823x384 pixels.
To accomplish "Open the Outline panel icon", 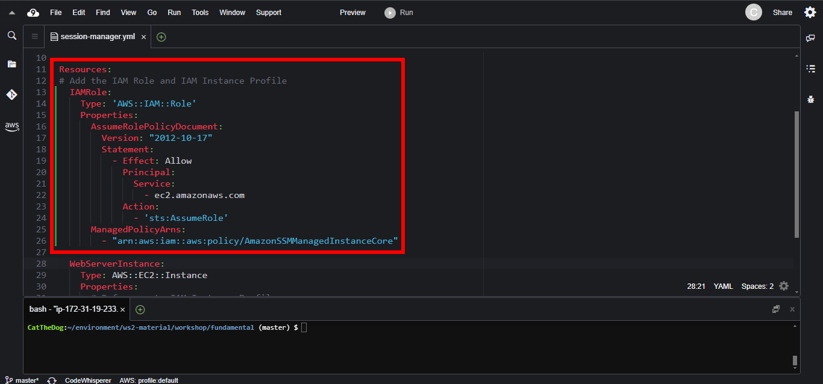I will (810, 69).
